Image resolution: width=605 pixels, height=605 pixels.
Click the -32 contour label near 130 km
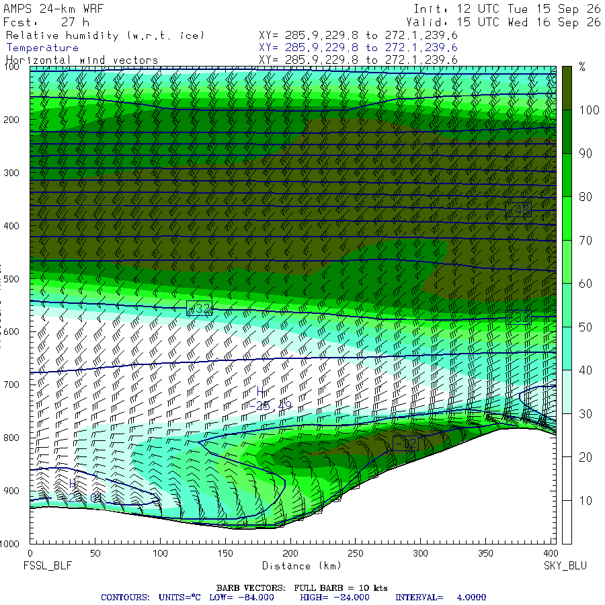pos(199,309)
